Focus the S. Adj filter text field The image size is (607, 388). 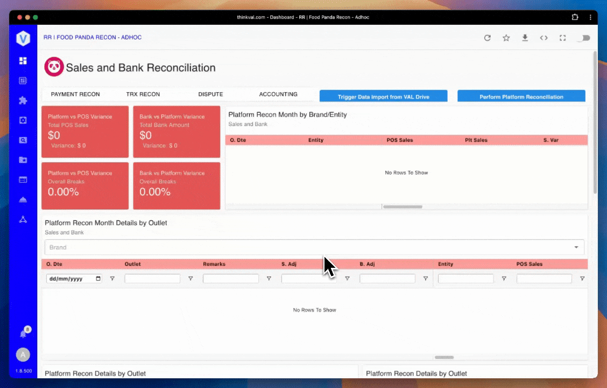(309, 278)
